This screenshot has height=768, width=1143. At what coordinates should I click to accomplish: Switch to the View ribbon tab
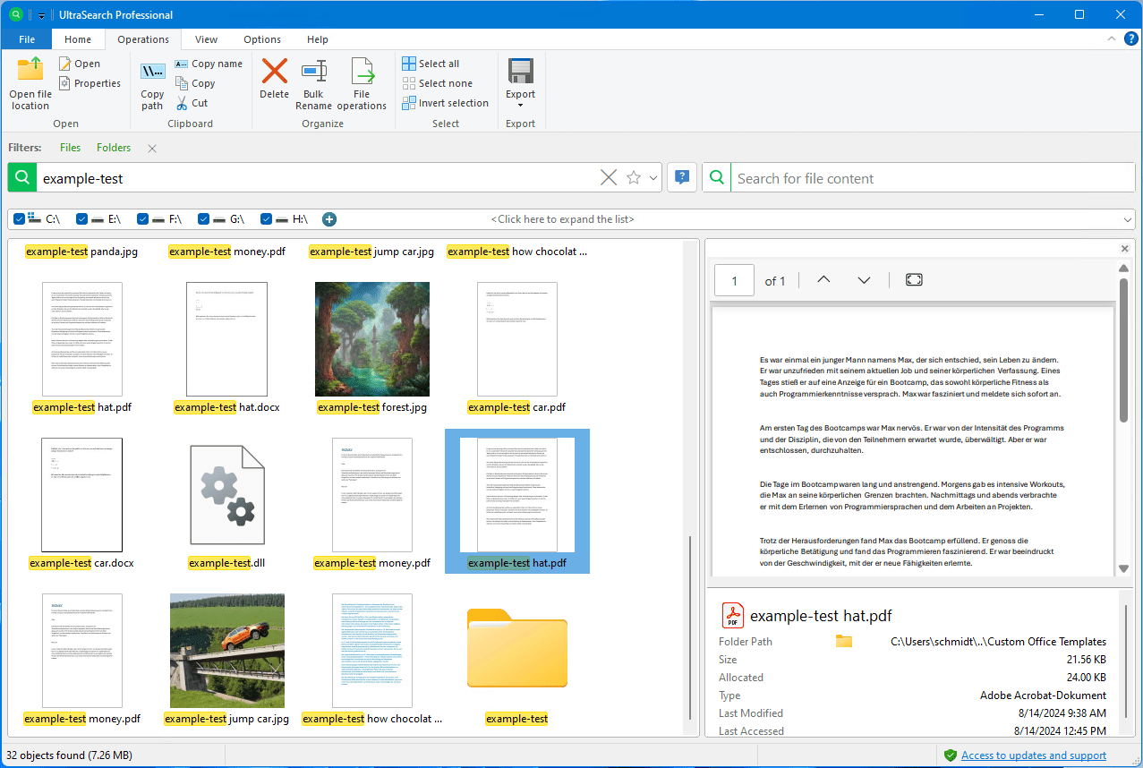pyautogui.click(x=206, y=39)
